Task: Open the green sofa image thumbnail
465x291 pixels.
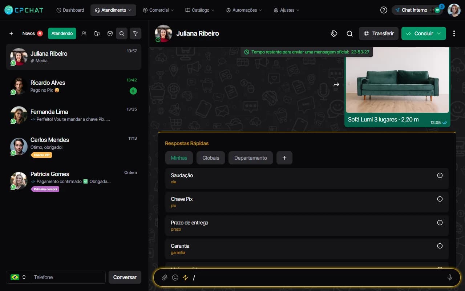Action: [397, 80]
